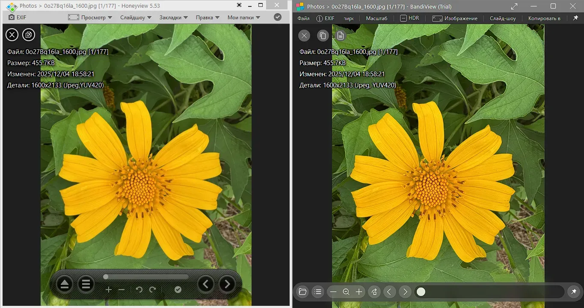The width and height of the screenshot is (584, 308).
Task: Pin the BandiView toolbar with the pin icon
Action: tap(576, 18)
